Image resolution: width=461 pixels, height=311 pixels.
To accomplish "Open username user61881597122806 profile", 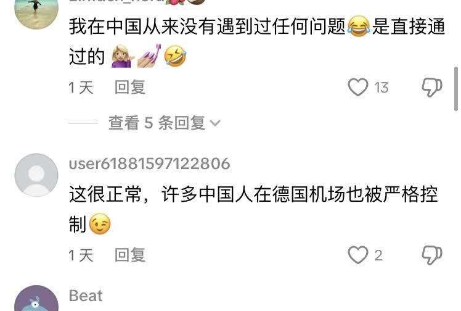I will pyautogui.click(x=149, y=164).
